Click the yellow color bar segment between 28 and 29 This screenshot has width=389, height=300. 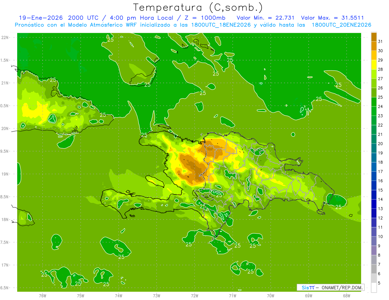tap(374, 65)
